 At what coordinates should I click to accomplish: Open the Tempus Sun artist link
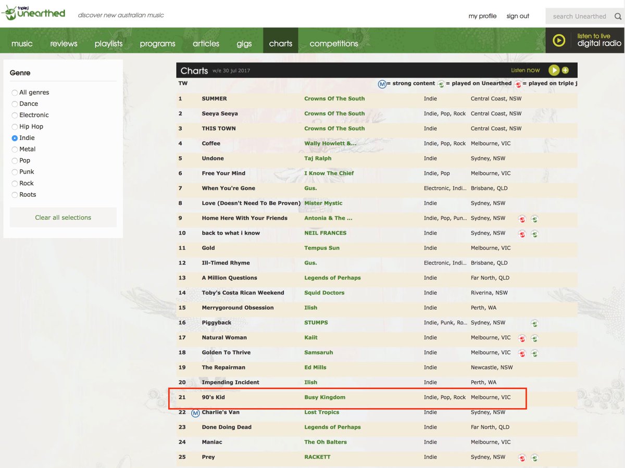pyautogui.click(x=321, y=248)
